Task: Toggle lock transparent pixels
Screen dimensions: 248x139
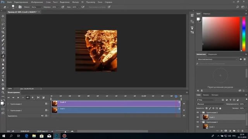Action: tap(207, 108)
